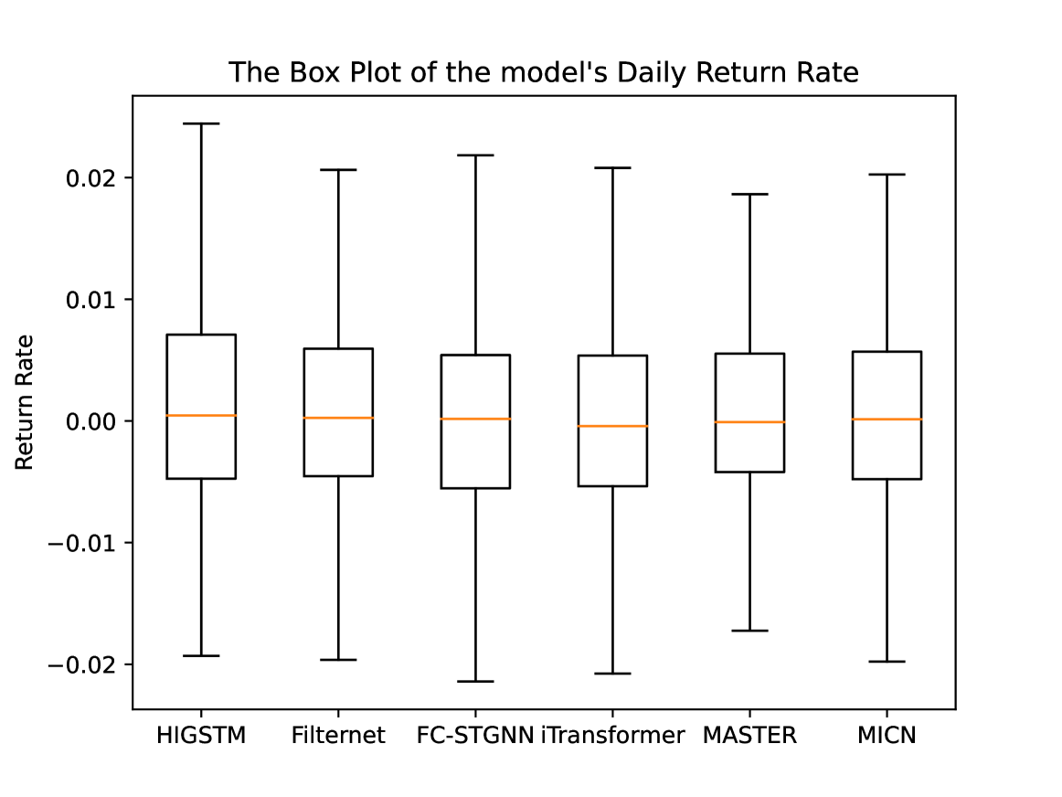The image size is (1062, 797).
Task: Click the chart title text
Action: 543,73
